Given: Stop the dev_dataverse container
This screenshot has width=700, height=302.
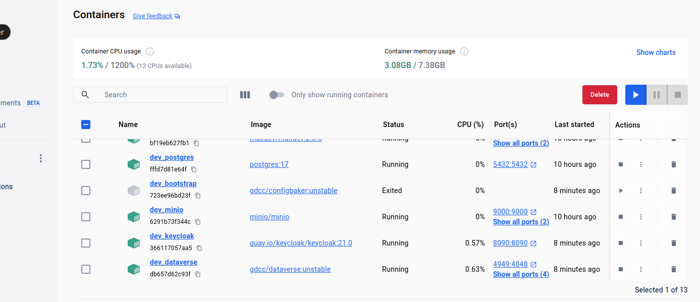Looking at the screenshot, I should click(621, 269).
